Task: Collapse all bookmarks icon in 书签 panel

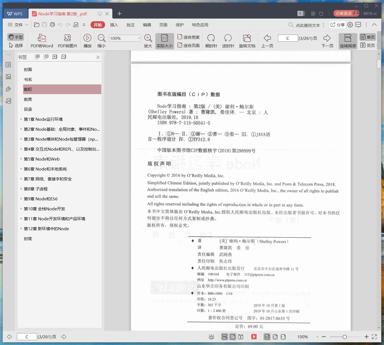Action: [x=46, y=57]
